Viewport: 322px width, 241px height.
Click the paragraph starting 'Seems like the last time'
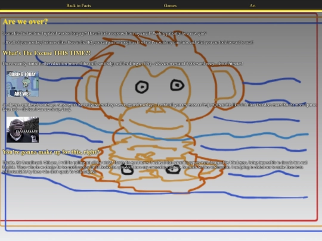coord(104,33)
